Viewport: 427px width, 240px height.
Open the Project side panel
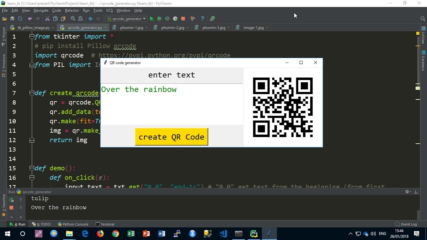click(x=4, y=37)
